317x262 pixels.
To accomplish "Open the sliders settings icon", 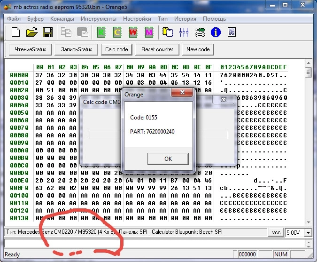I will point(184,32).
